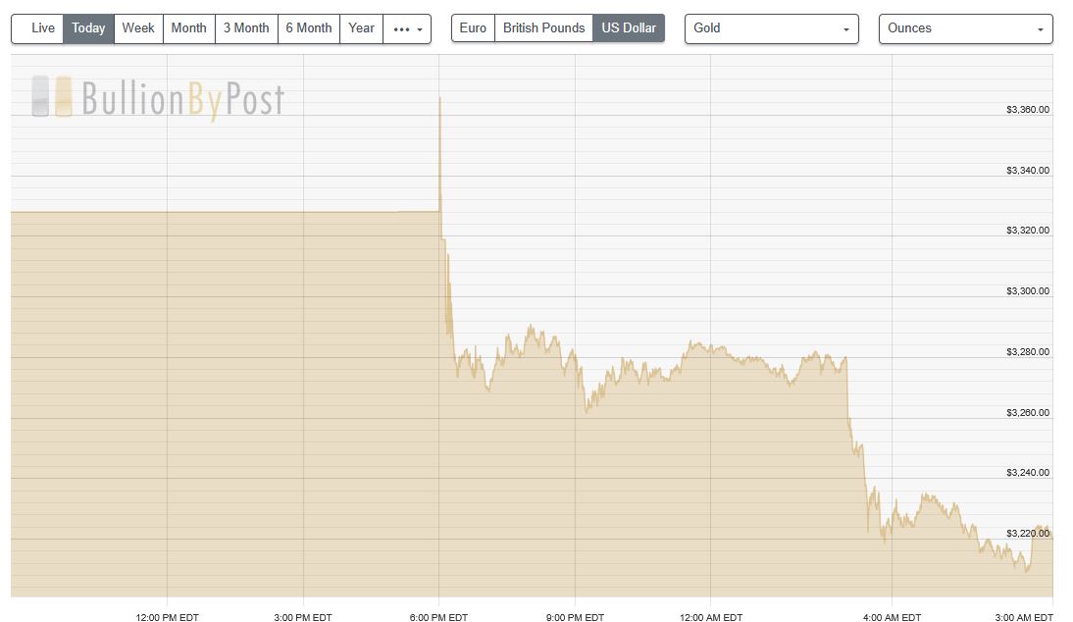
Task: Click the $3,360.00 axis label
Action: [1027, 110]
